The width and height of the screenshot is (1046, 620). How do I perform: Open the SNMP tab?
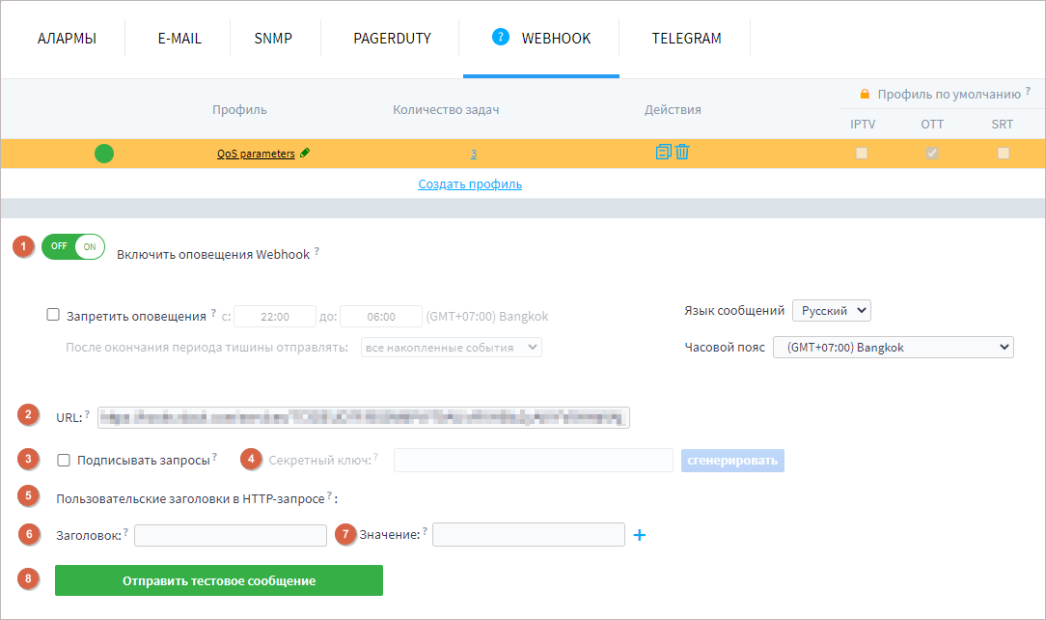tap(273, 39)
